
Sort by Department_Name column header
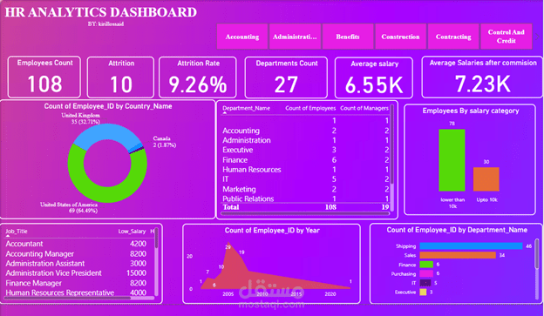click(x=246, y=109)
